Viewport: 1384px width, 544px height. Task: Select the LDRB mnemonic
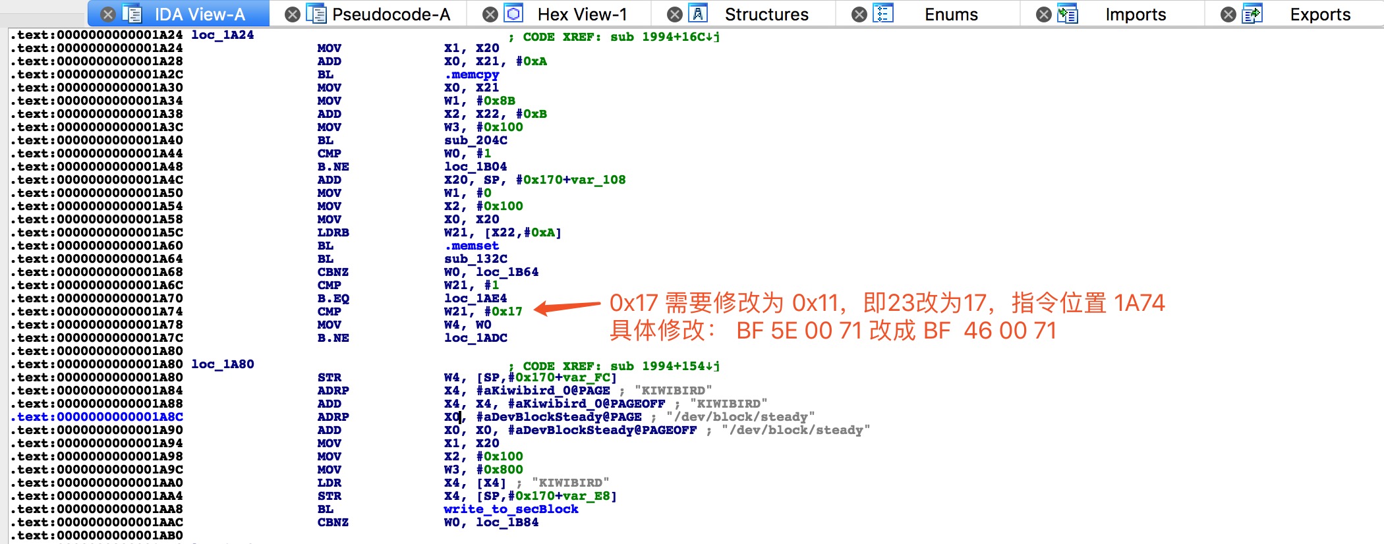[x=333, y=232]
